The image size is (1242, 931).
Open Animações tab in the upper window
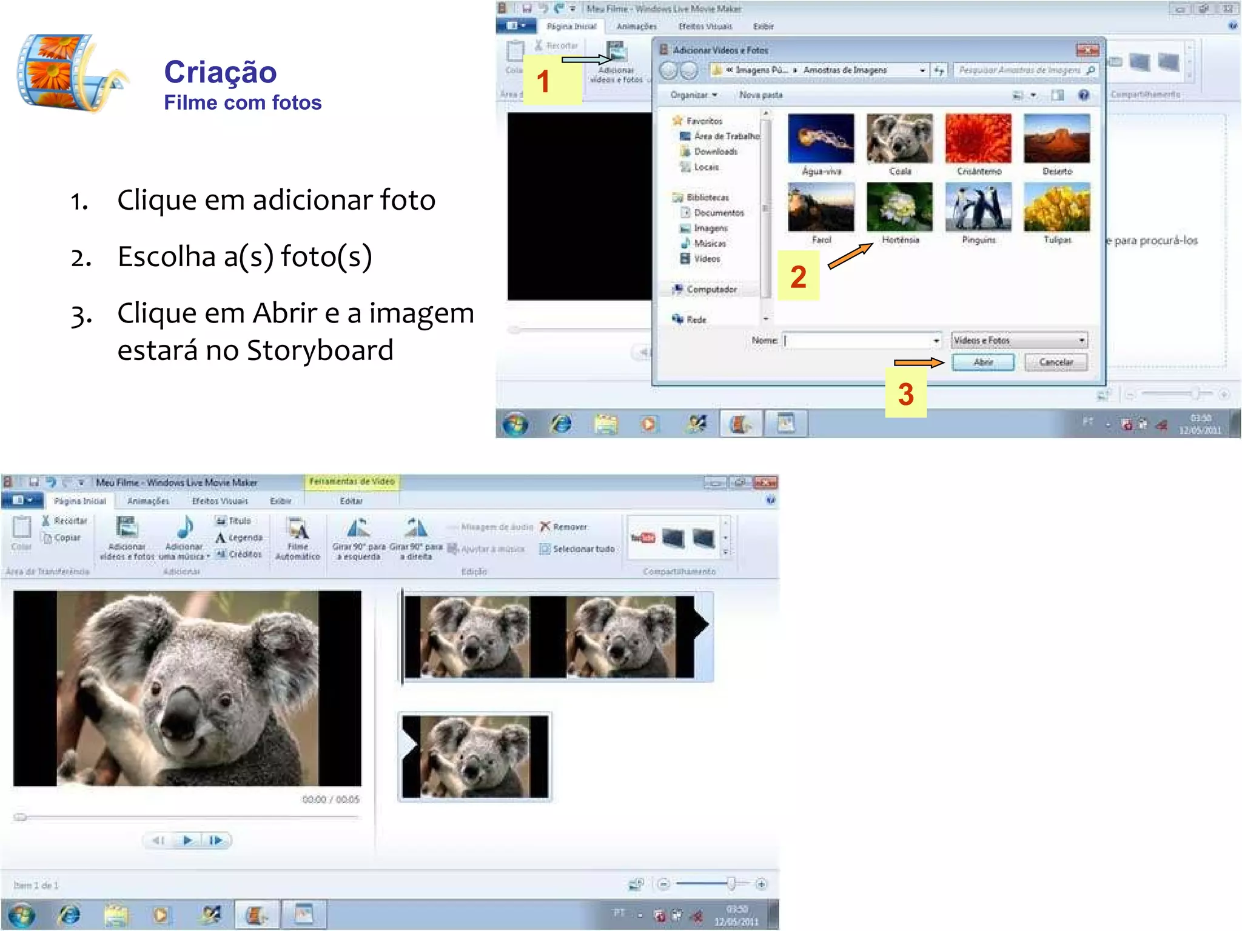[637, 27]
